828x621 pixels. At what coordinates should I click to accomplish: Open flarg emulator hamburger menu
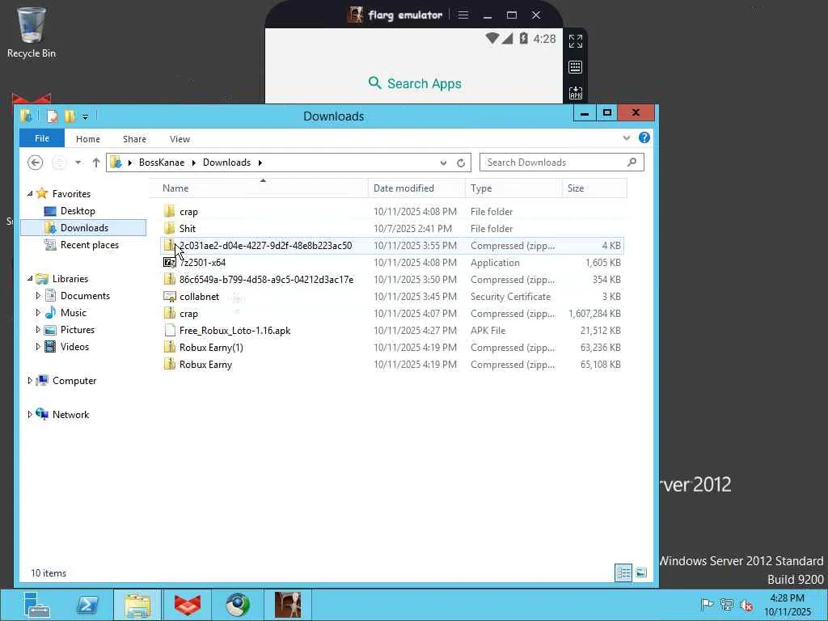[463, 15]
